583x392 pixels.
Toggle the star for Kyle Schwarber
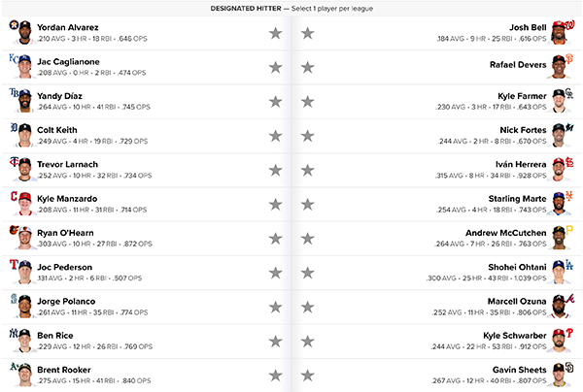point(307,342)
